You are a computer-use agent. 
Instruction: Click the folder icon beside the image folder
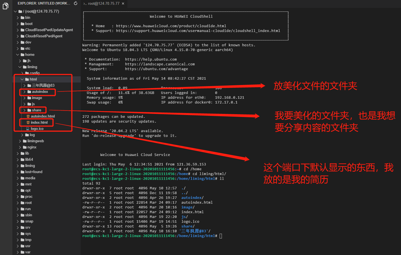(29, 98)
